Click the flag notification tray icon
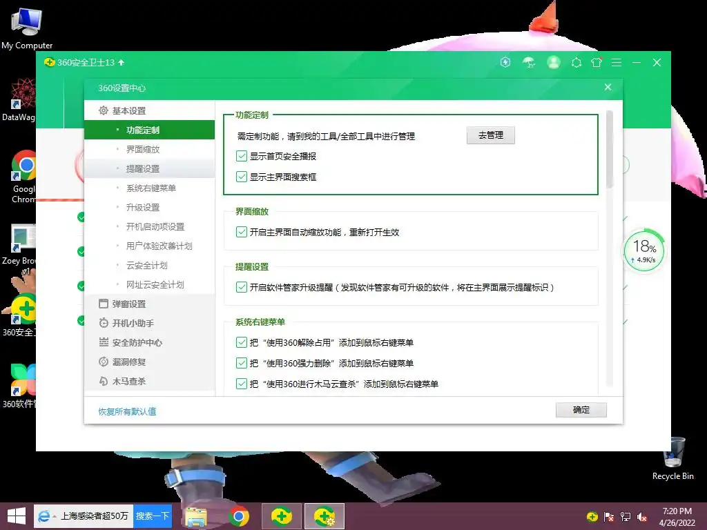Viewport: 707px width, 530px height. (609, 517)
